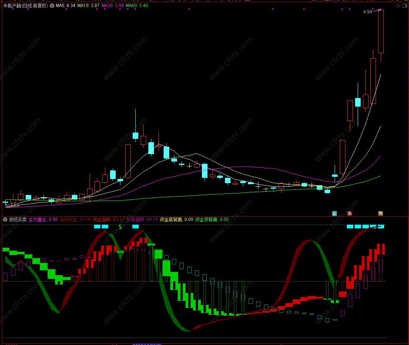The height and width of the screenshot is (345, 409).
Task: Select the 价格趋势: 69.19 value
Action: coord(142,220)
